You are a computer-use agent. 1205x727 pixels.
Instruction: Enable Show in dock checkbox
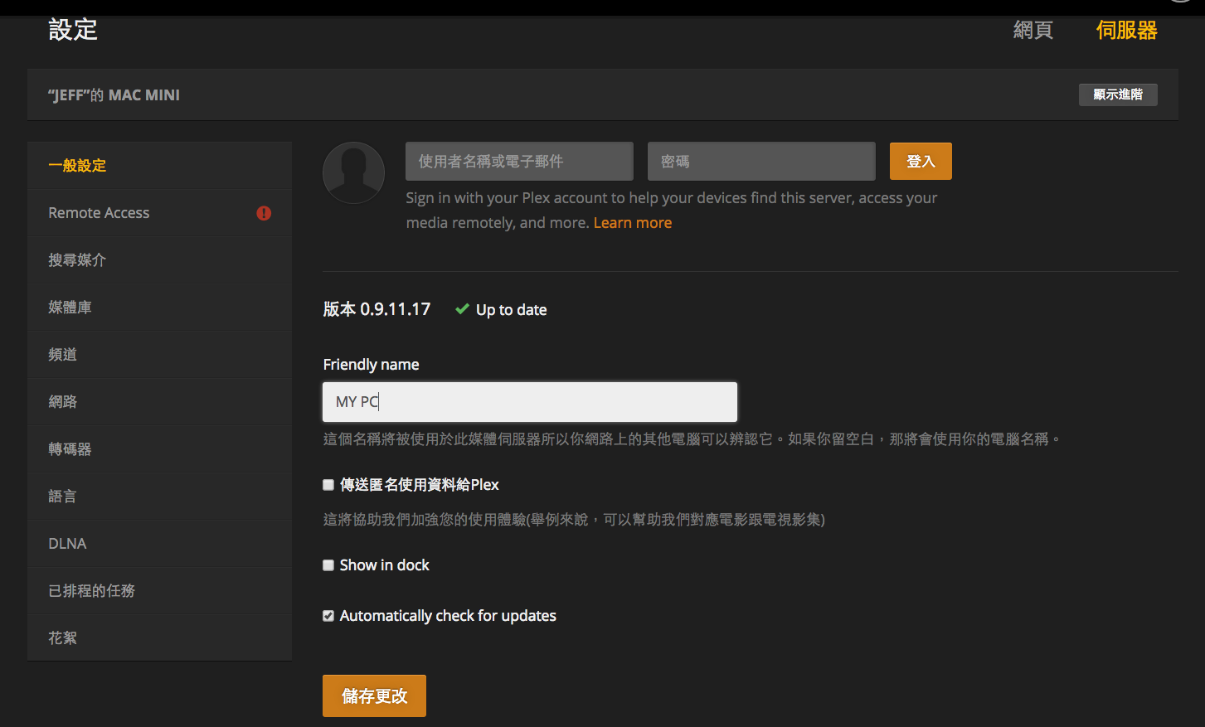click(x=328, y=565)
